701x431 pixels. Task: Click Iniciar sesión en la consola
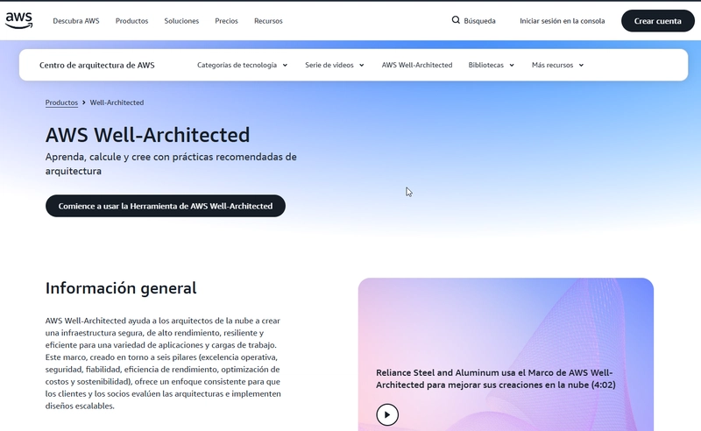pos(562,21)
